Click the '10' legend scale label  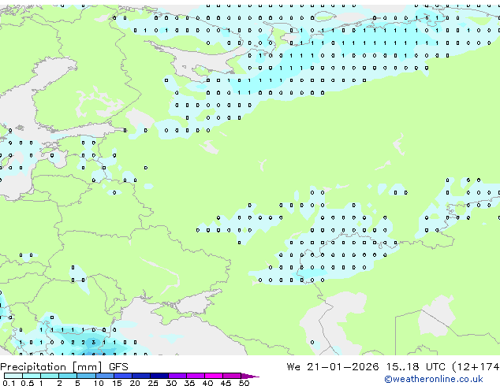click(99, 383)
